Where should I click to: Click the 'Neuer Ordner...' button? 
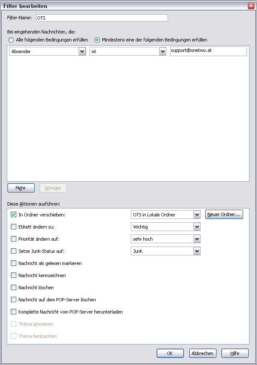(x=224, y=214)
